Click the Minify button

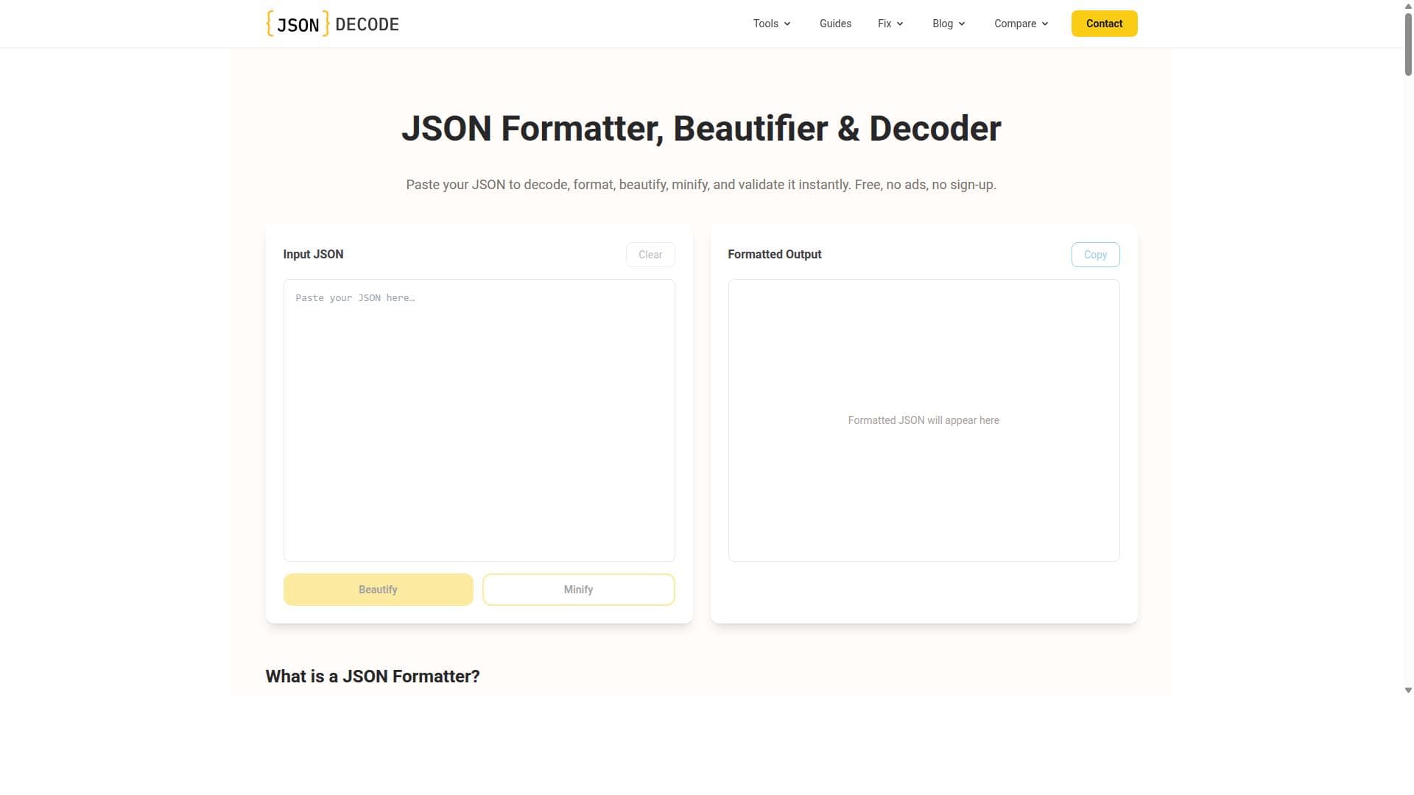click(x=578, y=590)
